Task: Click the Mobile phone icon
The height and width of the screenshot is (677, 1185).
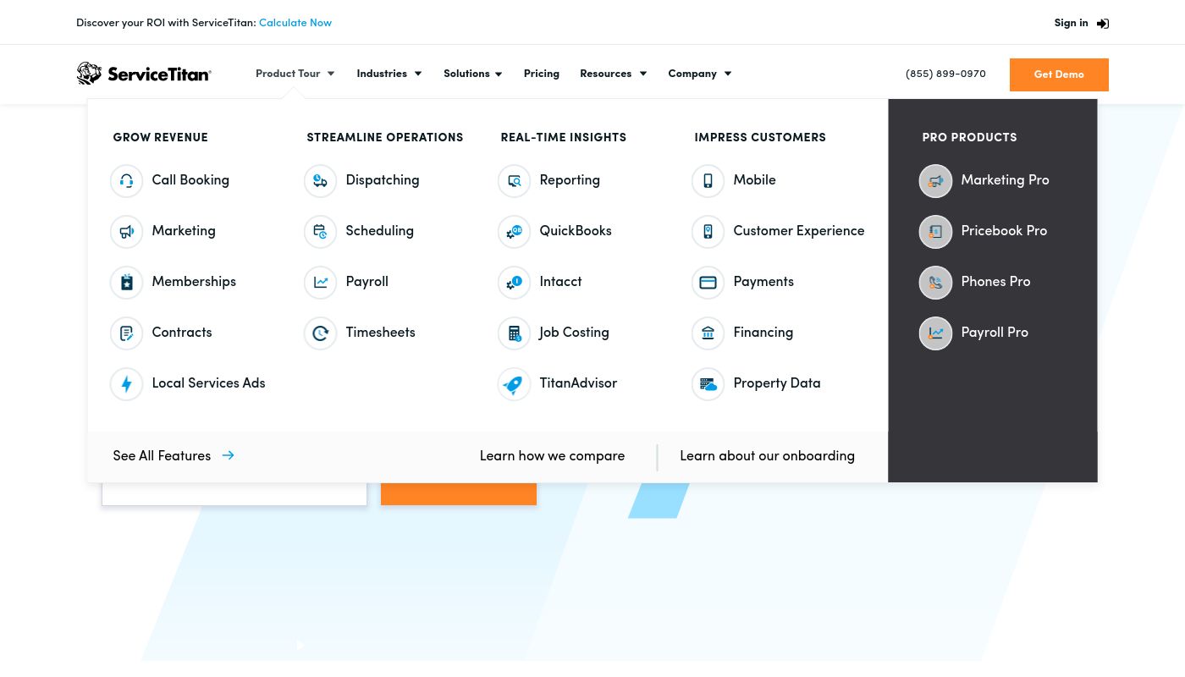Action: tap(708, 181)
